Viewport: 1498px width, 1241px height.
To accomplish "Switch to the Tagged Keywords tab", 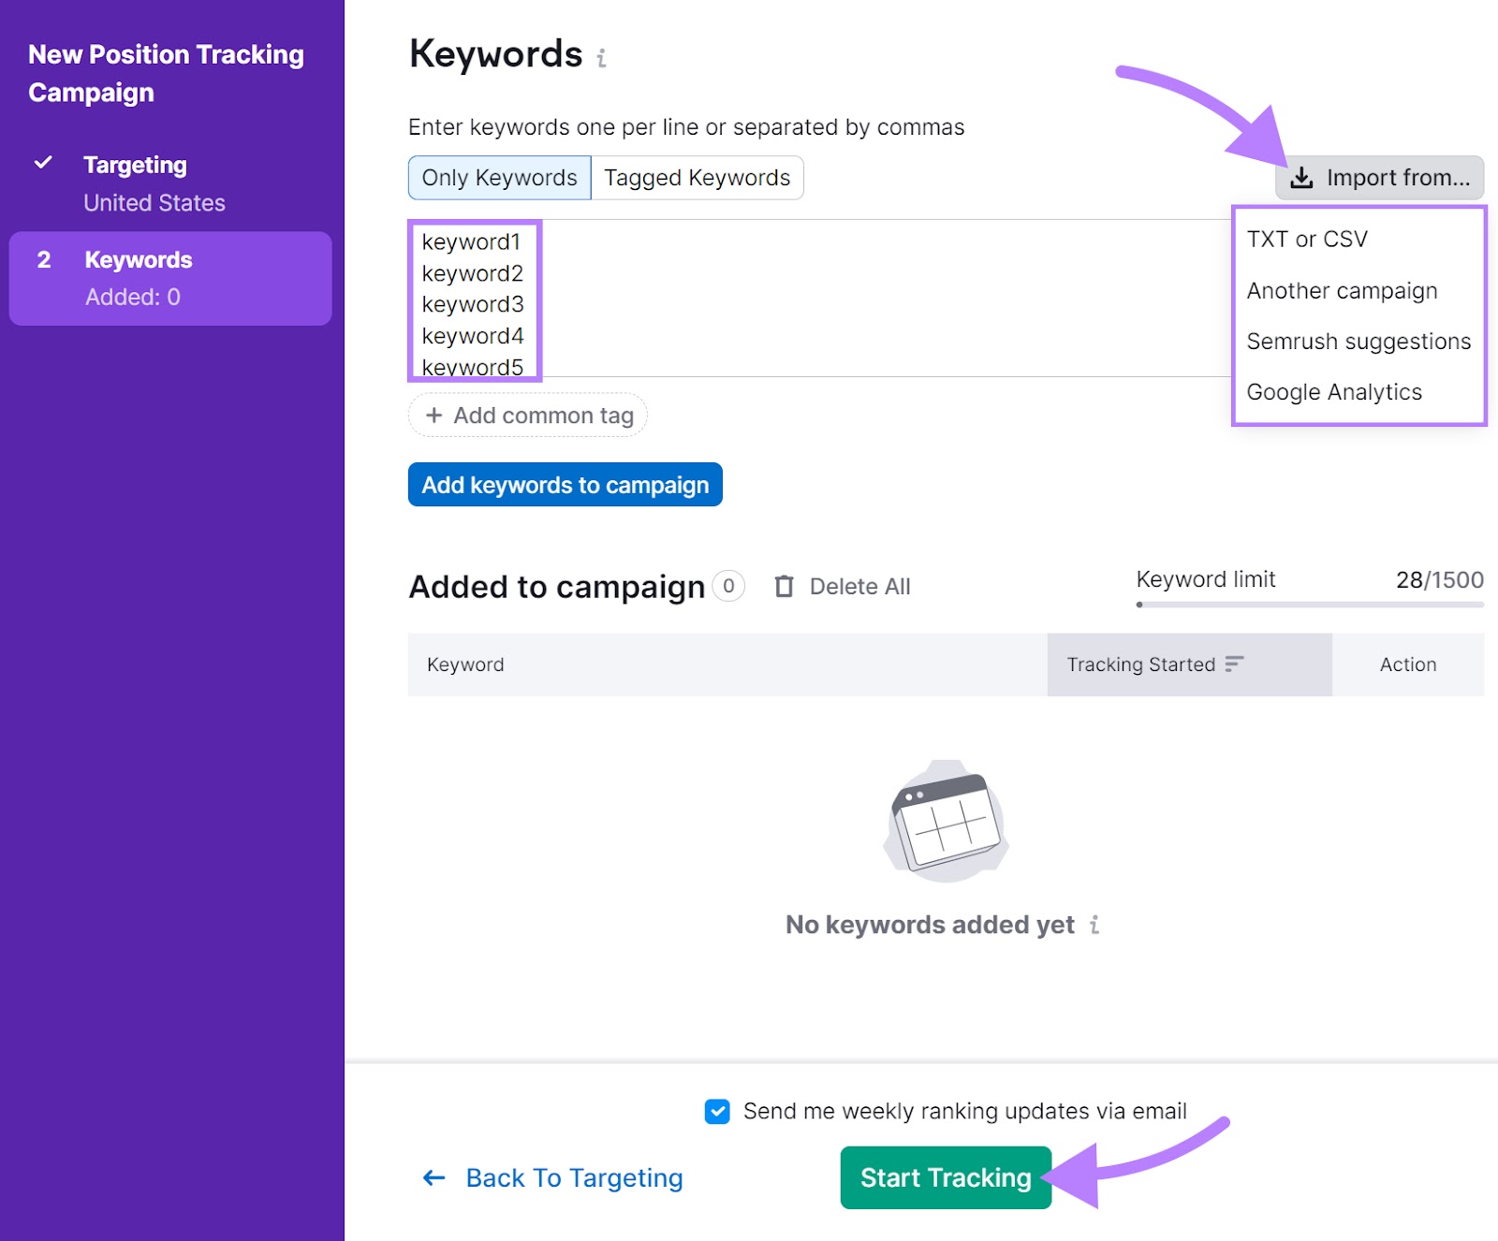I will coord(697,177).
